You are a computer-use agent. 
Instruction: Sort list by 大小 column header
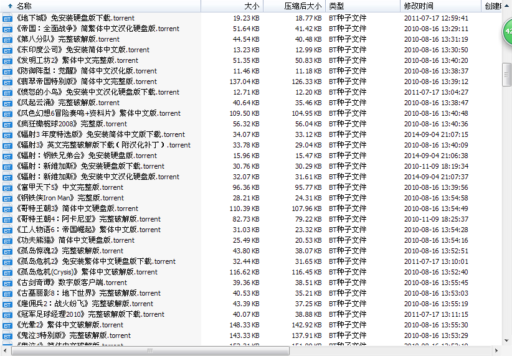point(232,6)
